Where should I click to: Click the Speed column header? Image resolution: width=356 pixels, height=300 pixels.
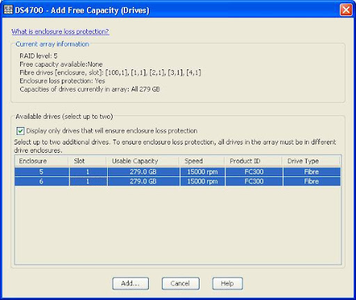coord(202,161)
